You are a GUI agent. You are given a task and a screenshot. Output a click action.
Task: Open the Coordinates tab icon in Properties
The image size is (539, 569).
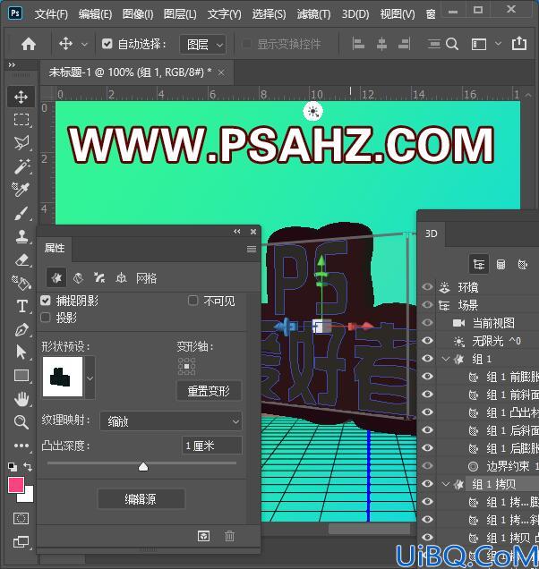pos(121,278)
